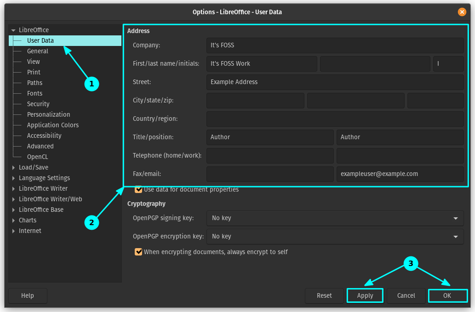475x312 pixels.
Task: Open Help for this dialog
Action: pyautogui.click(x=28, y=295)
